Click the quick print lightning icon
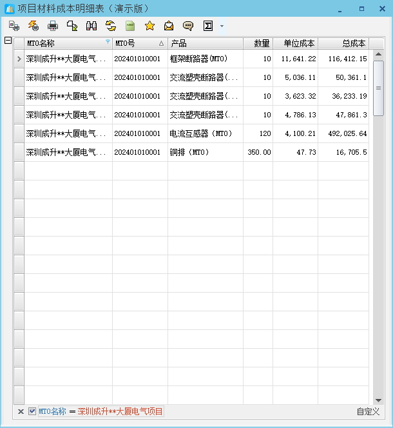The height and width of the screenshot is (428, 393). coord(34,26)
